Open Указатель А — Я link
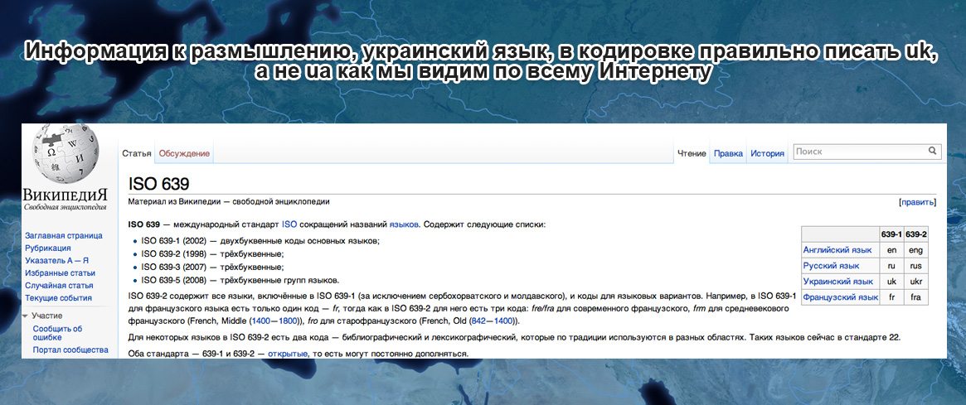This screenshot has height=405, width=966. [x=56, y=260]
